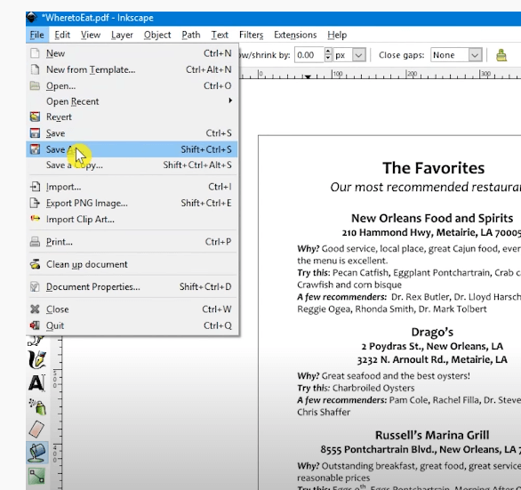Click the Drago's heading on canvas
The height and width of the screenshot is (490, 521).
tap(432, 332)
